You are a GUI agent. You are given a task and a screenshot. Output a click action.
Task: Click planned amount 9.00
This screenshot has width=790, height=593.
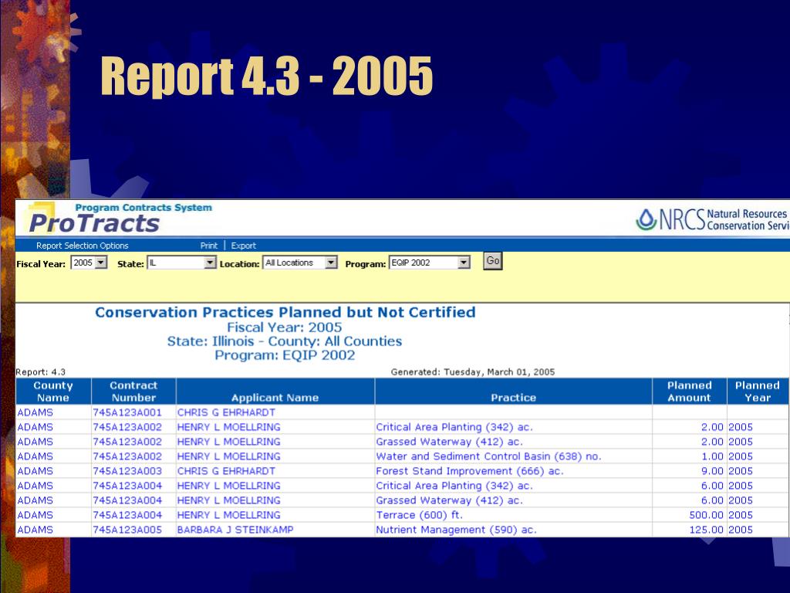point(712,471)
